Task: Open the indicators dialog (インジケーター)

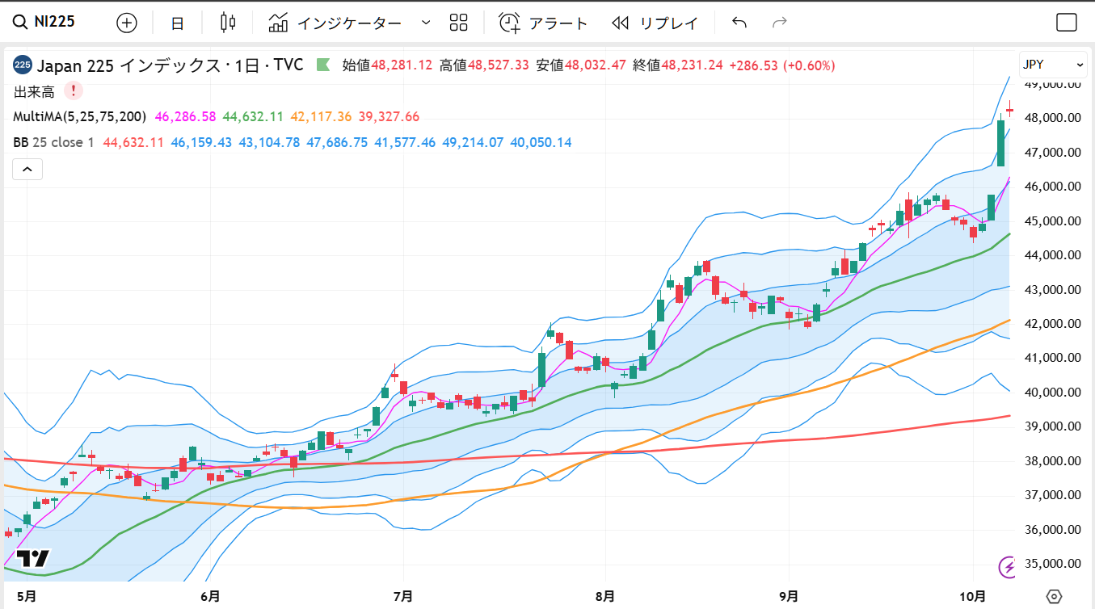Action: (335, 23)
